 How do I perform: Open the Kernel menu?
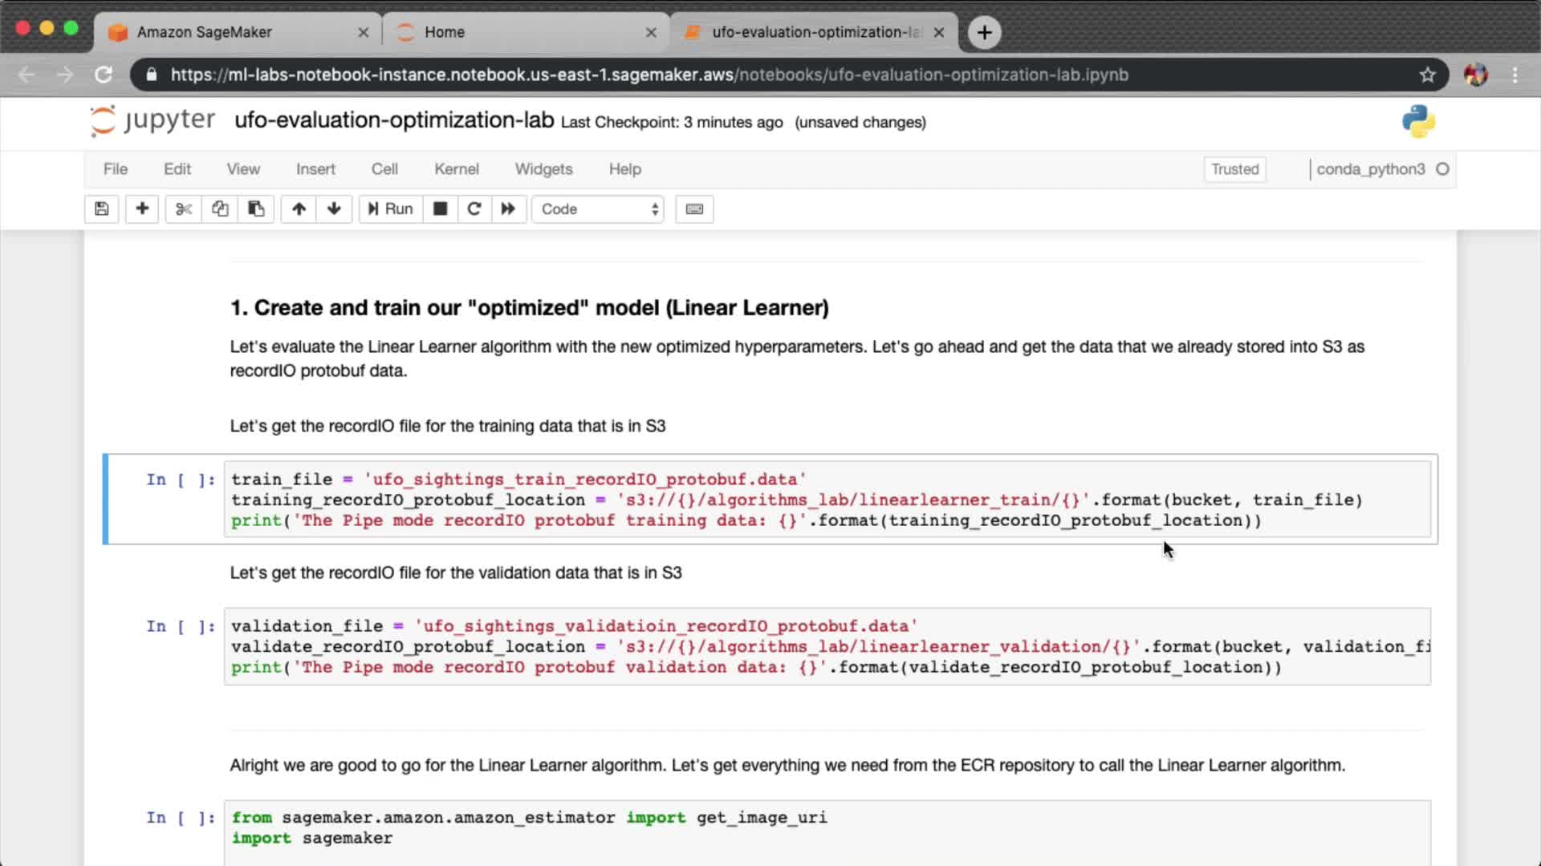pyautogui.click(x=456, y=169)
